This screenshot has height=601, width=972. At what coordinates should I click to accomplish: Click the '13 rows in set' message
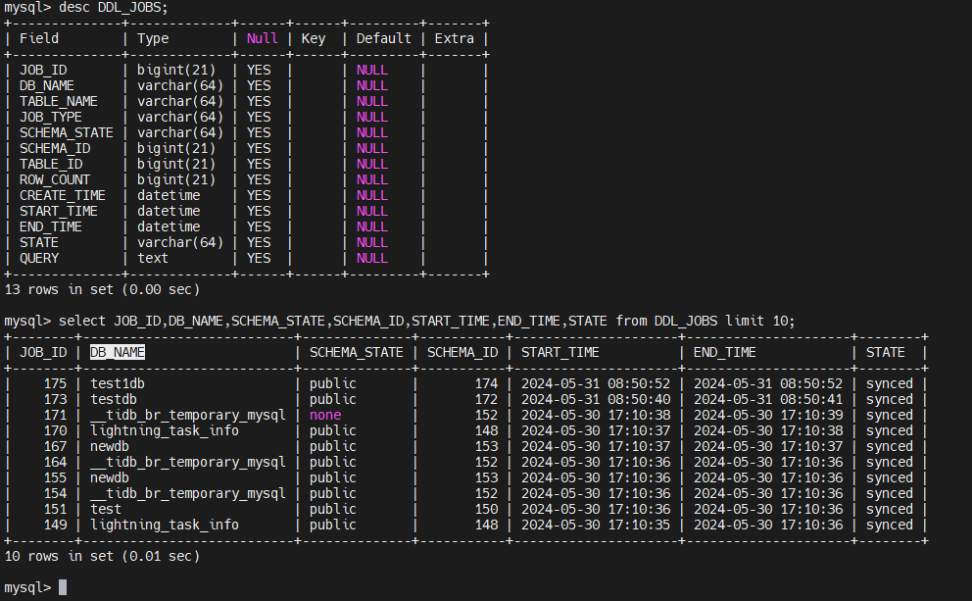click(102, 289)
